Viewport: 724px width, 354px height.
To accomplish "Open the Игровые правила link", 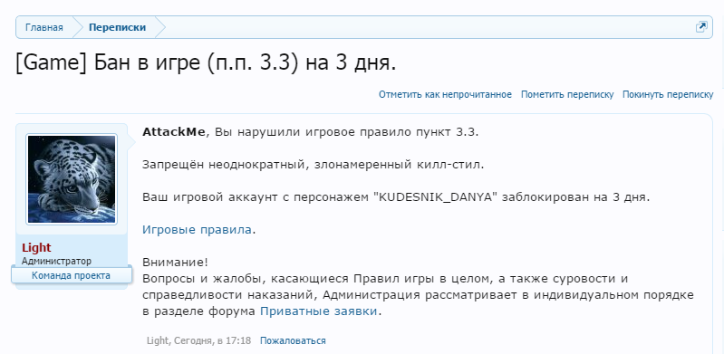I will [197, 229].
